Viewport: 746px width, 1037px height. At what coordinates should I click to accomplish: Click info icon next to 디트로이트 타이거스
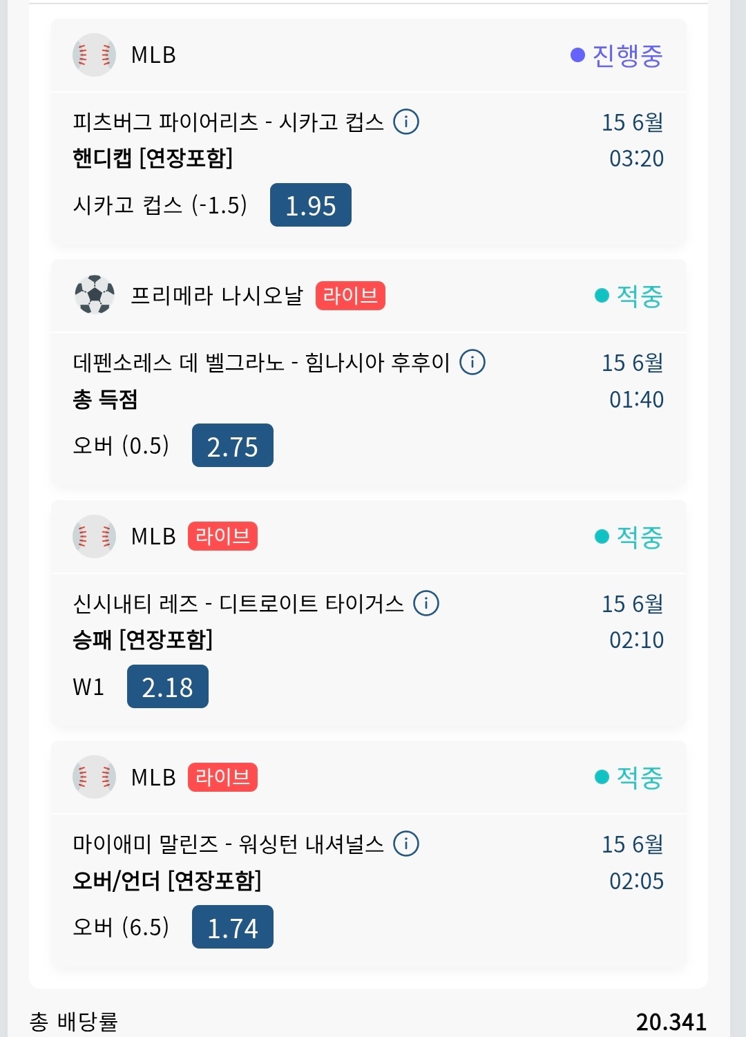pos(426,603)
